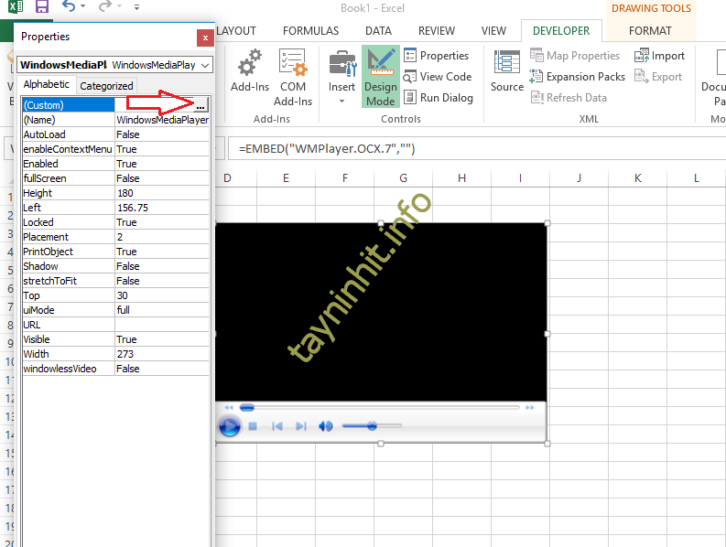
Task: Click the ellipsis button in the Custom row
Action: [x=200, y=106]
